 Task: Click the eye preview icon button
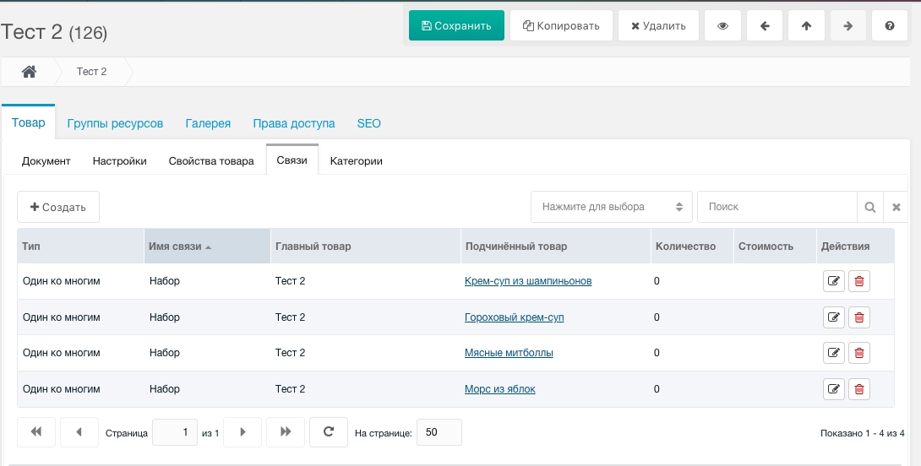point(722,25)
